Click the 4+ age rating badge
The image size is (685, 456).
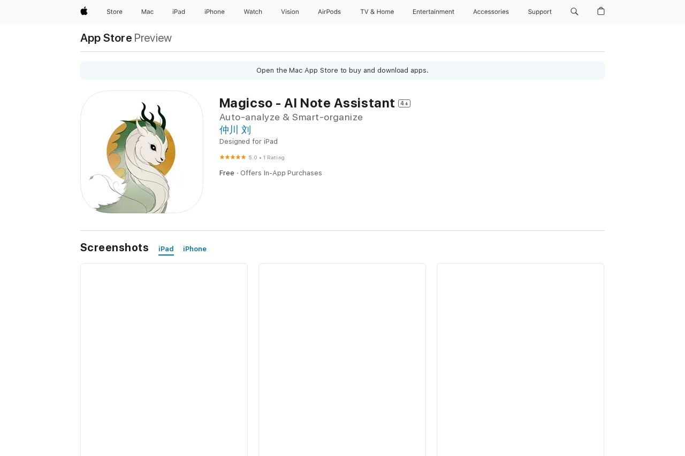404,104
